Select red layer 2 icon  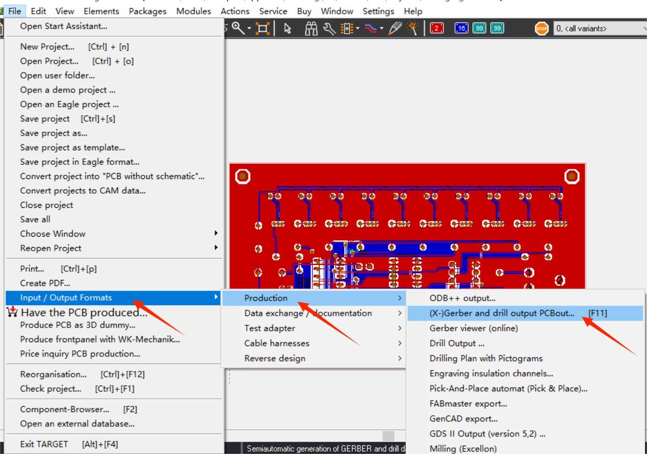click(437, 28)
